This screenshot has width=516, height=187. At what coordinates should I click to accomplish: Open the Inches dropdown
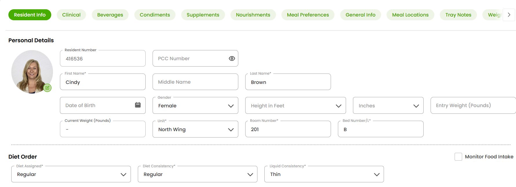click(x=388, y=106)
